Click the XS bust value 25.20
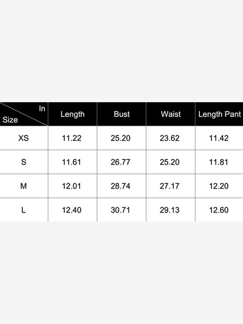This screenshot has width=243, height=324. pos(120,138)
